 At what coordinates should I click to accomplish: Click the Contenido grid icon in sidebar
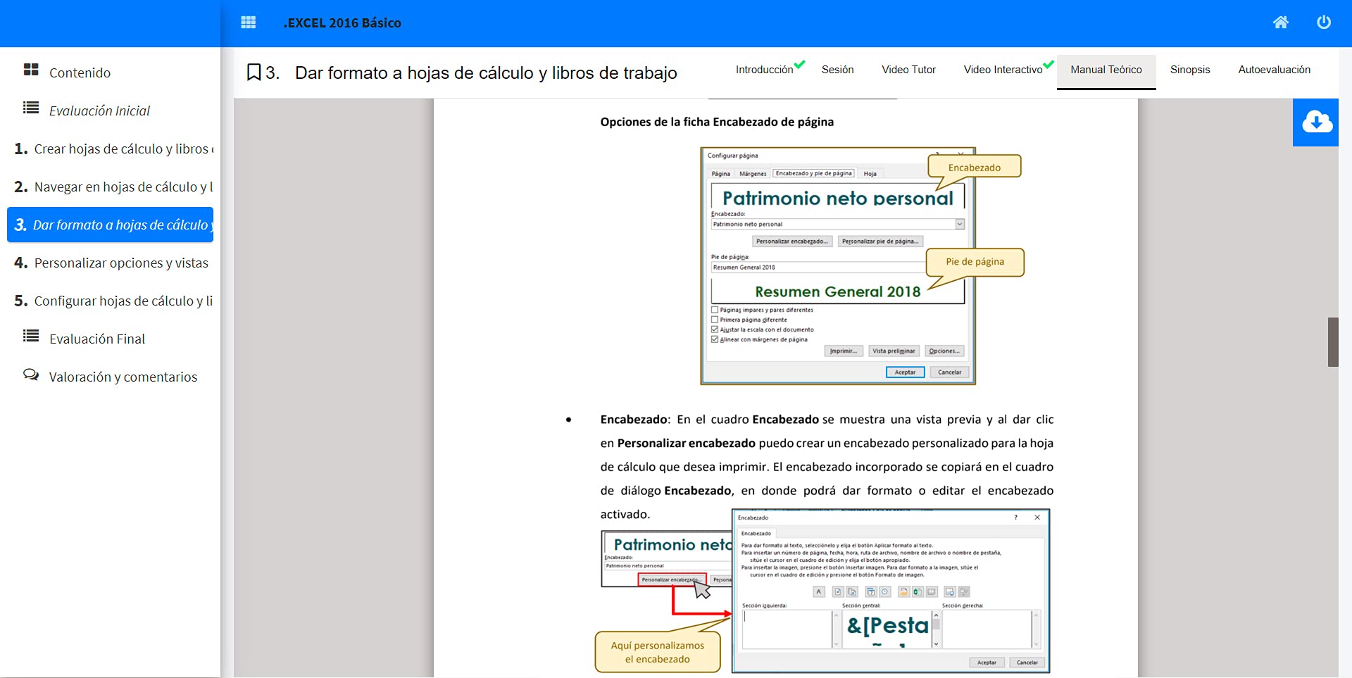coord(31,69)
